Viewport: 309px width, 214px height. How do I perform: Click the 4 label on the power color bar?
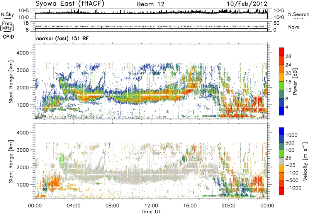[x=287, y=107]
